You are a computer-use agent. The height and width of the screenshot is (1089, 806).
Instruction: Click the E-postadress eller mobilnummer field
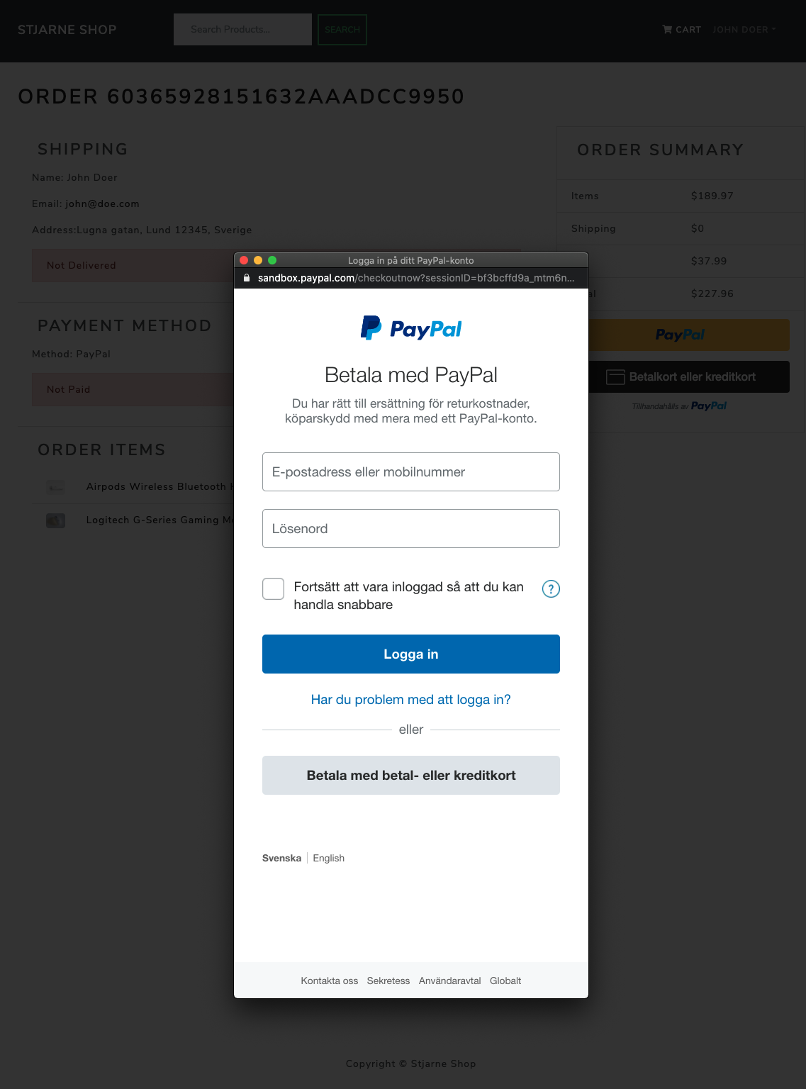click(x=411, y=471)
